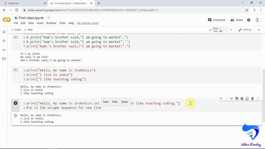Open the code snippets sidebar icon
Image resolution: width=265 pixels, height=149 pixels.
pos(4,50)
